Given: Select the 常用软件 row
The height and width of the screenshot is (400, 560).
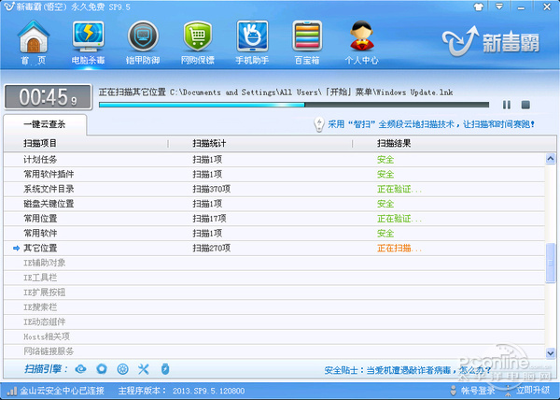Looking at the screenshot, I should (x=273, y=233).
